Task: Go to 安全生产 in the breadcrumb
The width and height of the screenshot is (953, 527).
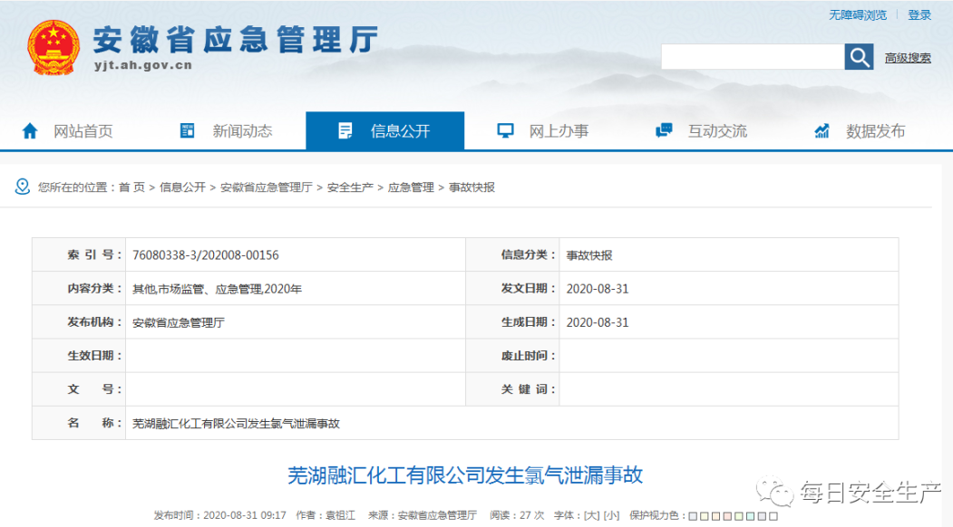Action: [350, 187]
